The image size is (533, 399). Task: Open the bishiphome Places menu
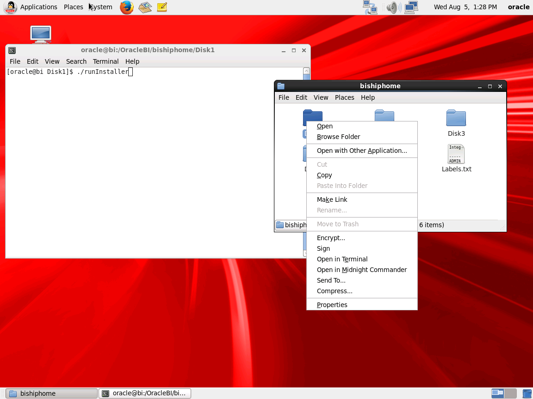345,97
